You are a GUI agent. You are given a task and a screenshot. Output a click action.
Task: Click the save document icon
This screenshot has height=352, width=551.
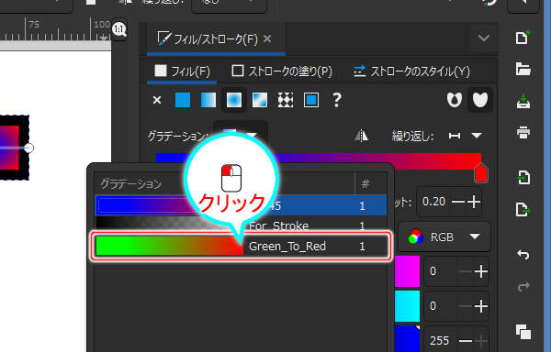[523, 101]
